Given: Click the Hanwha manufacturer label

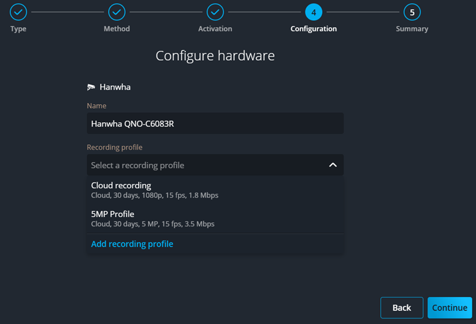Looking at the screenshot, I should pyautogui.click(x=115, y=87).
